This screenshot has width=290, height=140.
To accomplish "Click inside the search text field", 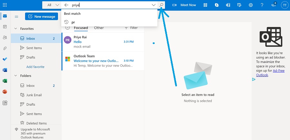I will tap(111, 5).
